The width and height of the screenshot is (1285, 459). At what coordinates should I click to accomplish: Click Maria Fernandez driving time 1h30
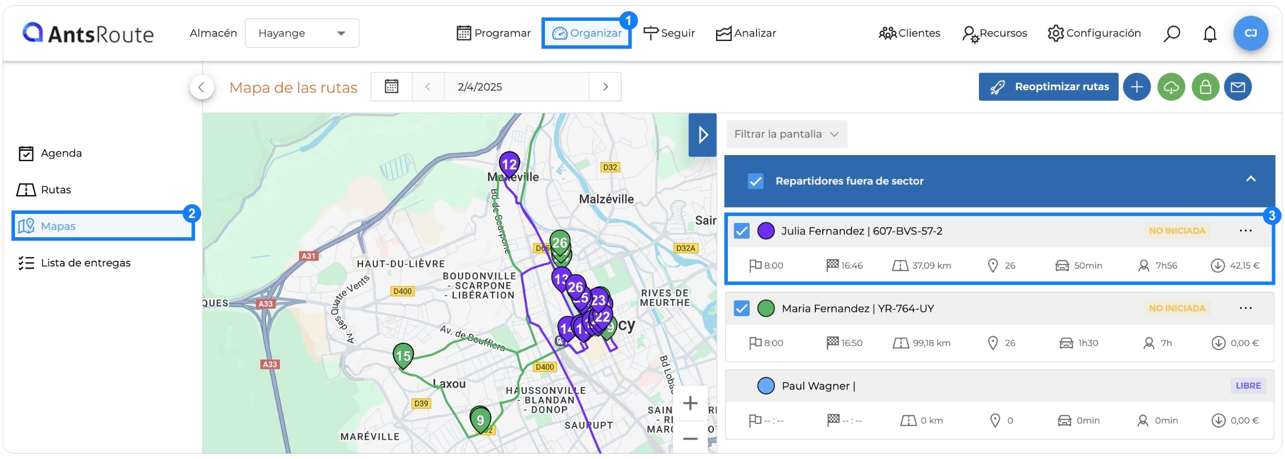coord(1079,343)
